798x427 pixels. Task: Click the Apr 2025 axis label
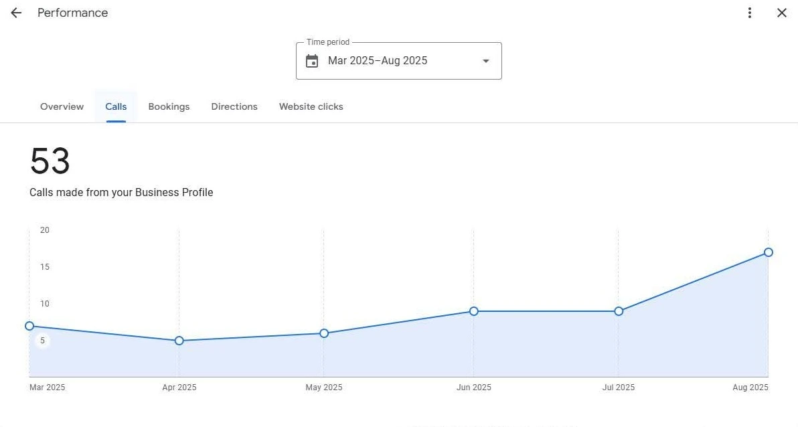click(x=179, y=387)
